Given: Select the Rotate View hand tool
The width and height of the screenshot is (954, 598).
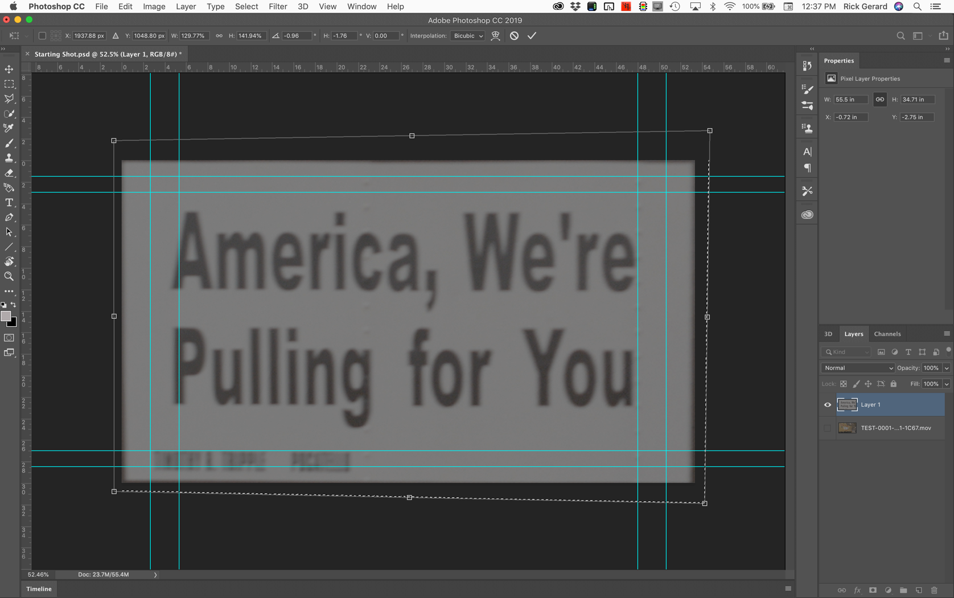Looking at the screenshot, I should (9, 261).
